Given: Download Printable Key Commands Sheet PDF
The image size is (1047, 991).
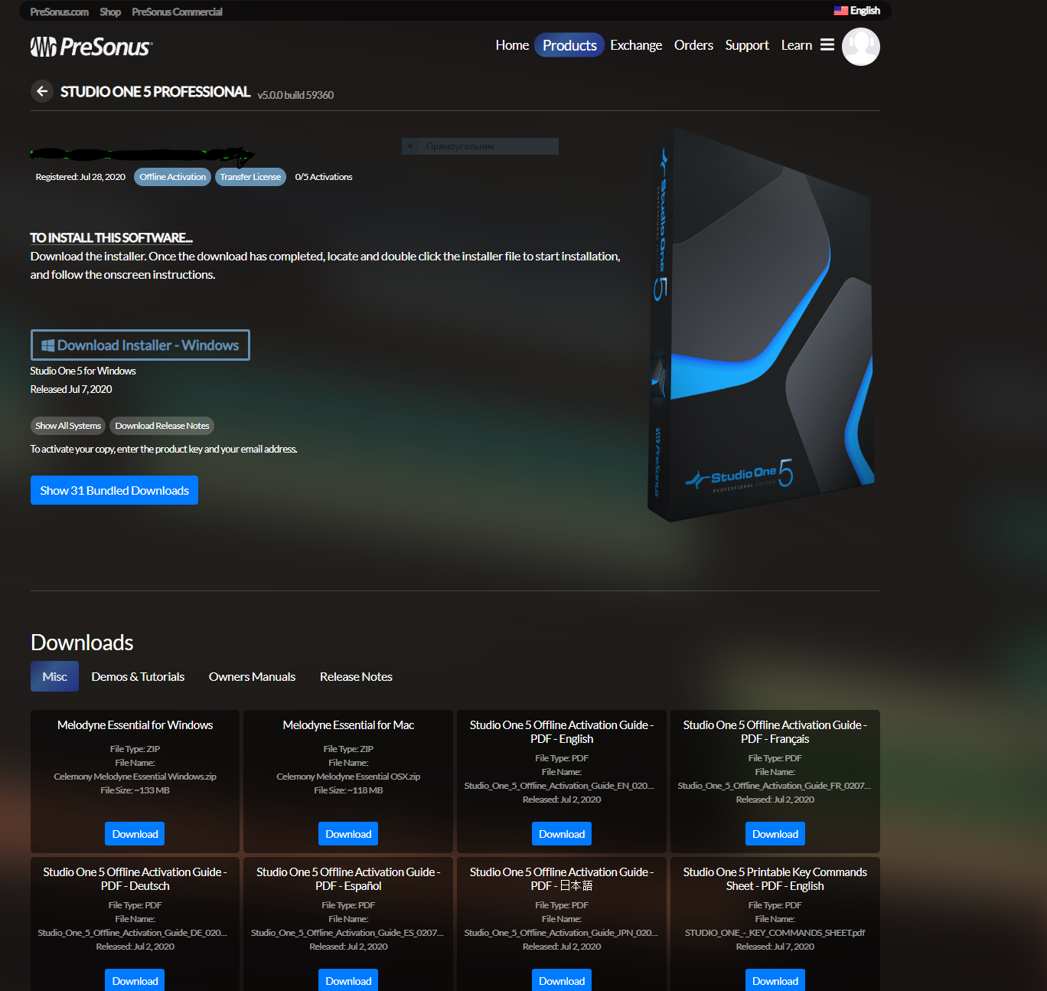Looking at the screenshot, I should click(775, 980).
